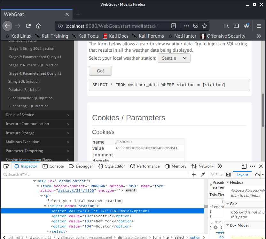
Task: Expand Insecure Communication menu
Action: [37, 124]
